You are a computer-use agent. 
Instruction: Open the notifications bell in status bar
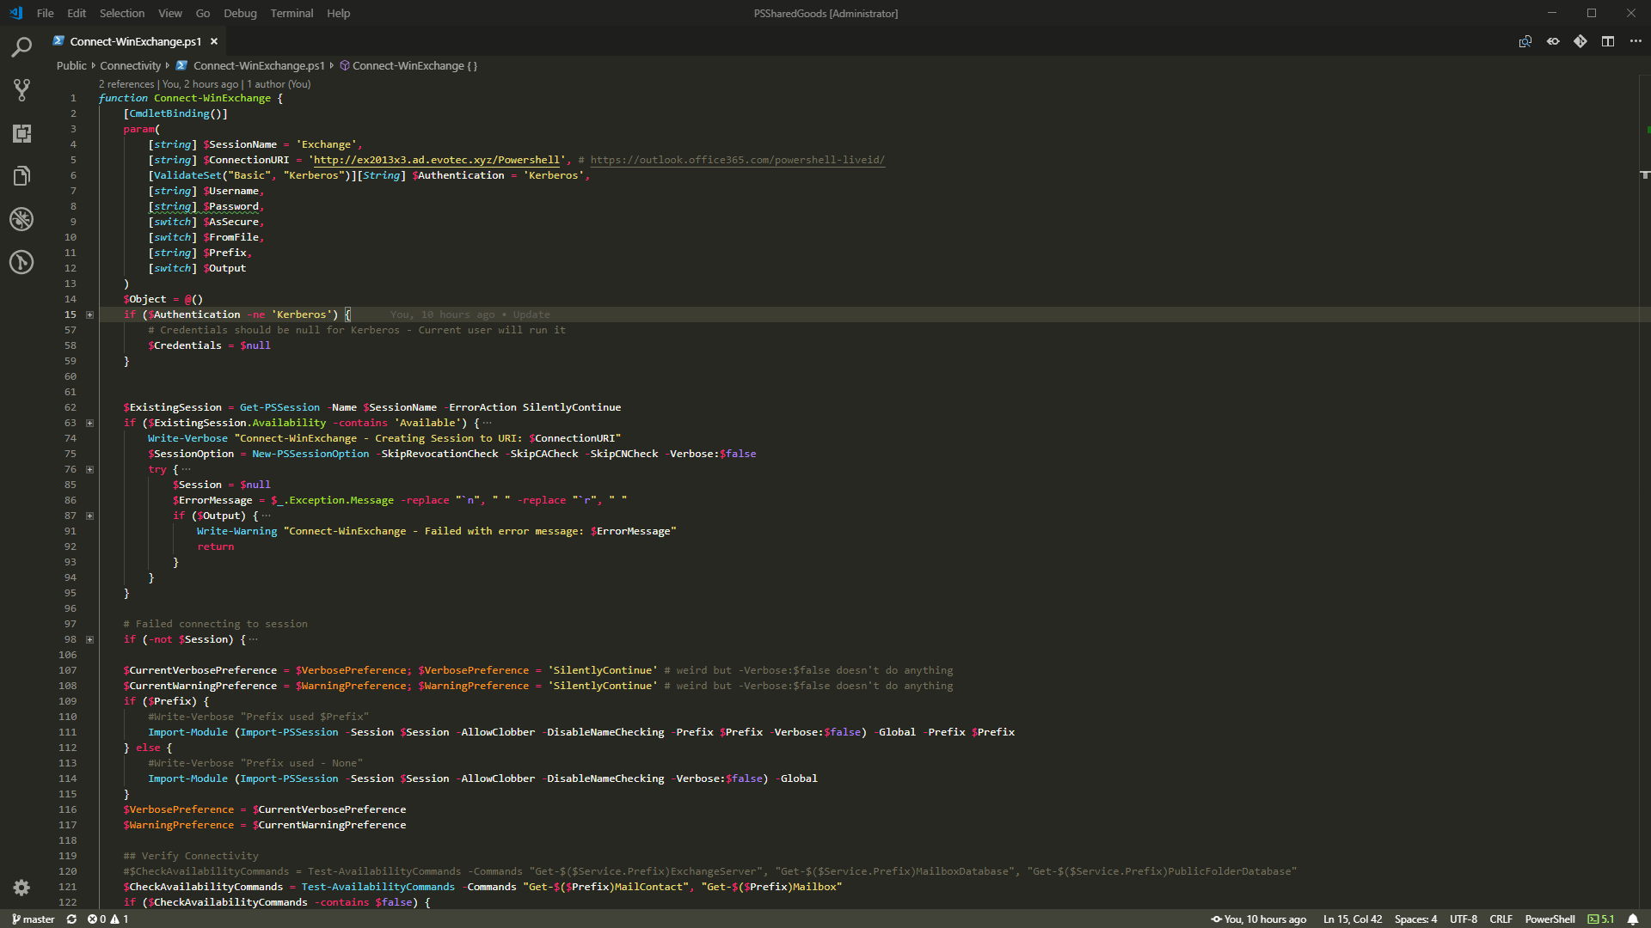click(x=1632, y=919)
